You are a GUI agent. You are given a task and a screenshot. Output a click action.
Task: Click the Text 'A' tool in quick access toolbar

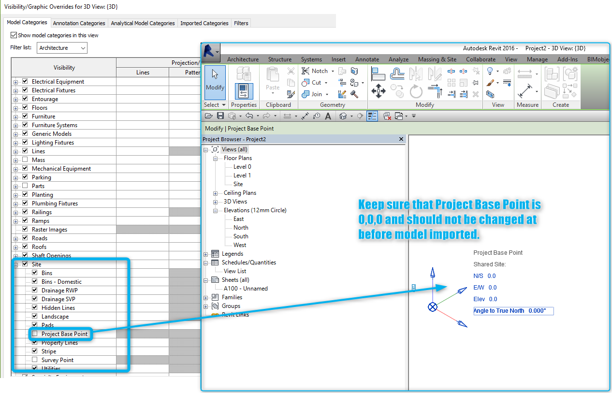(328, 116)
